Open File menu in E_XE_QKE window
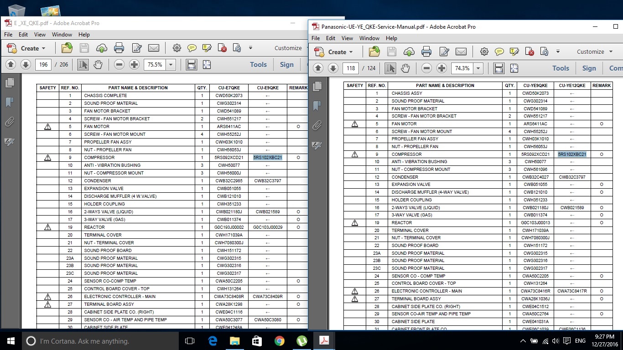Screen dimensions: 623x350 tap(8, 34)
